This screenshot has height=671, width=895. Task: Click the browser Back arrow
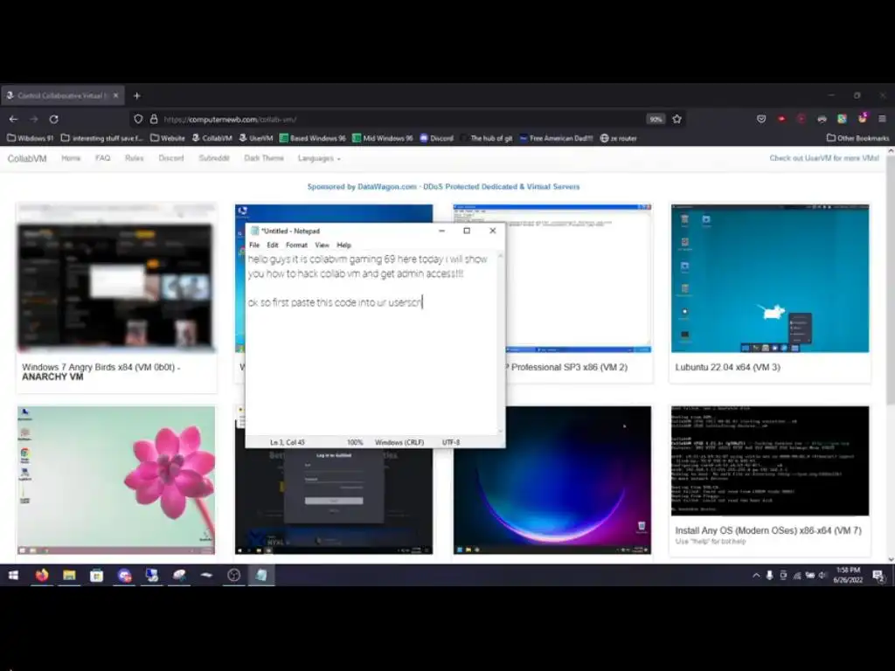pos(14,119)
